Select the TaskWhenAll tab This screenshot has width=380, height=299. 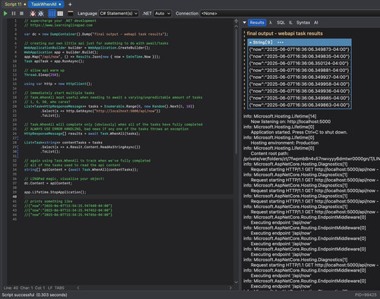click(46, 5)
